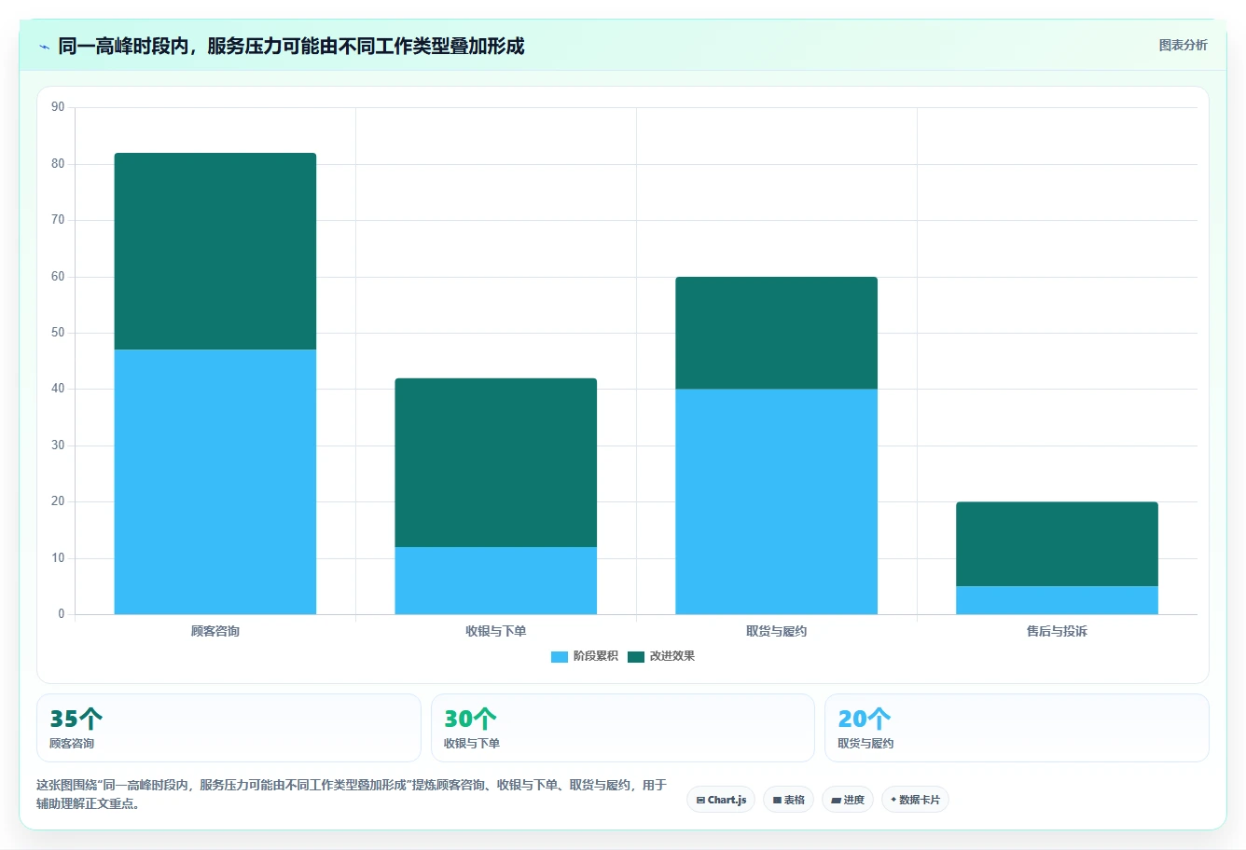Click the 表格 tag

(x=789, y=800)
